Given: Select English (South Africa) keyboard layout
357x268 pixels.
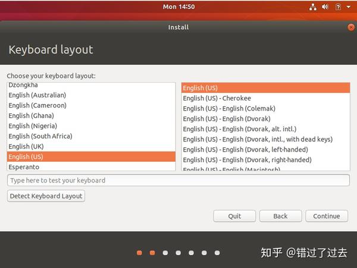Looking at the screenshot, I should coord(91,136).
